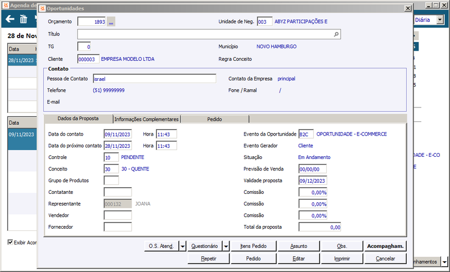Click the back arrow icon in toolbar
The image size is (450, 272).
click(10, 19)
